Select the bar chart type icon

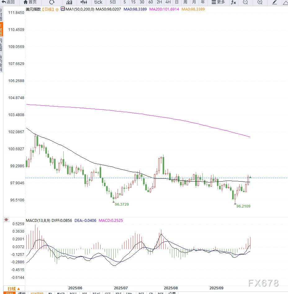pos(69,2)
